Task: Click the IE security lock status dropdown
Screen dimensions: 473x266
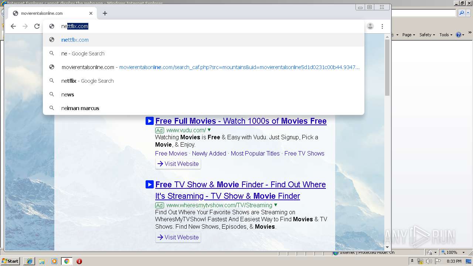Action: pos(432,252)
